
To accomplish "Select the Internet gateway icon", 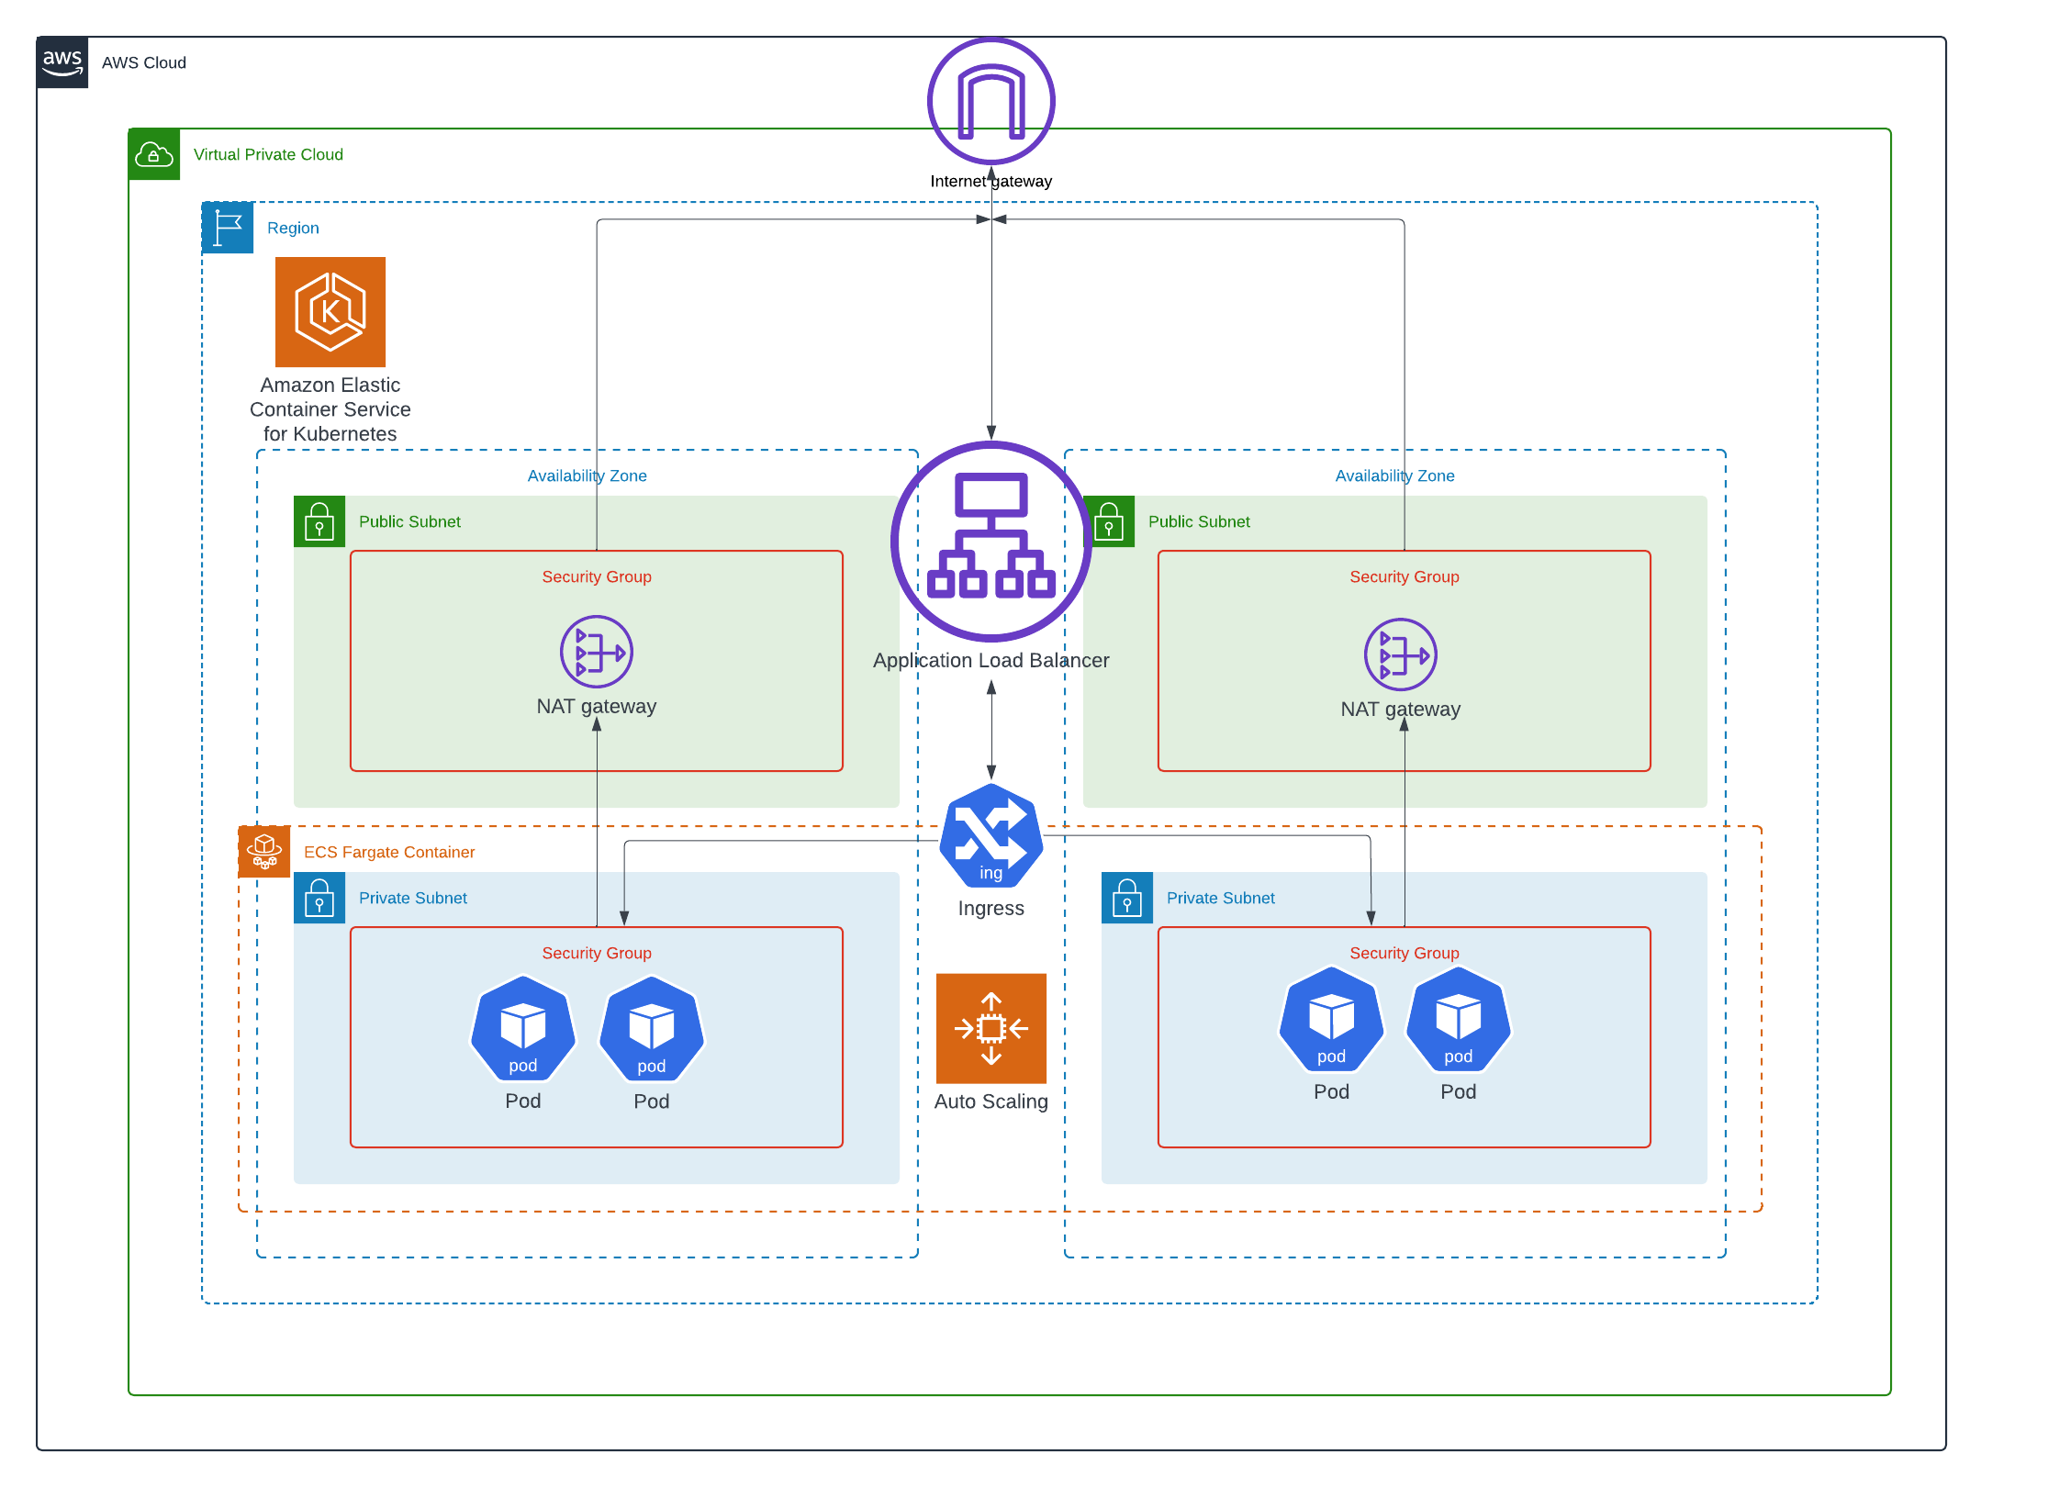I will (991, 101).
